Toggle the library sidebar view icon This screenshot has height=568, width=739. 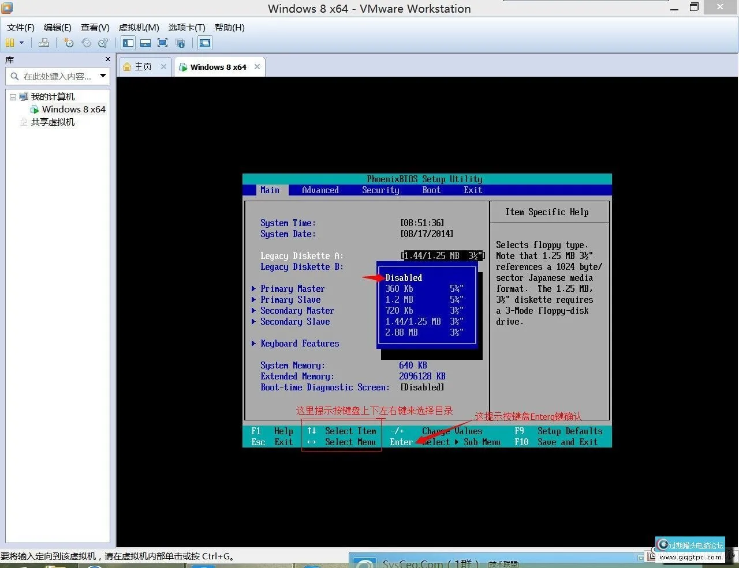128,43
